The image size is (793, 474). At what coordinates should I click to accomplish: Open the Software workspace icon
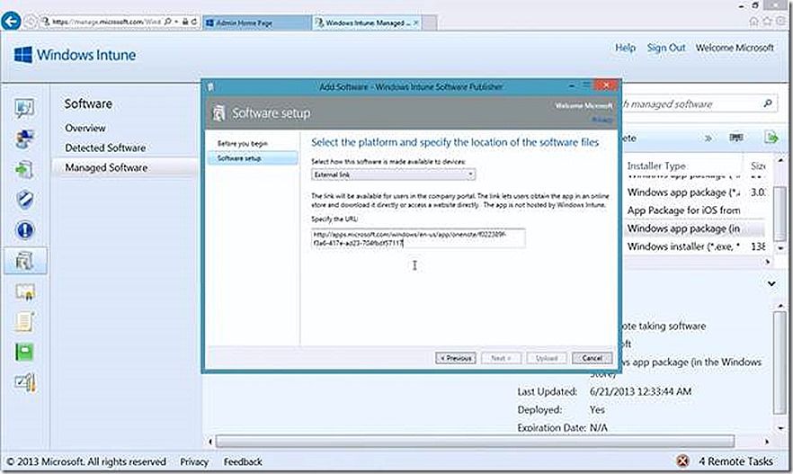click(24, 261)
